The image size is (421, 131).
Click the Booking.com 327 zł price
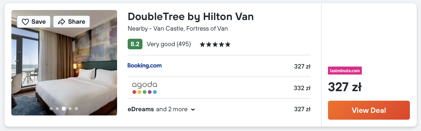point(302,66)
